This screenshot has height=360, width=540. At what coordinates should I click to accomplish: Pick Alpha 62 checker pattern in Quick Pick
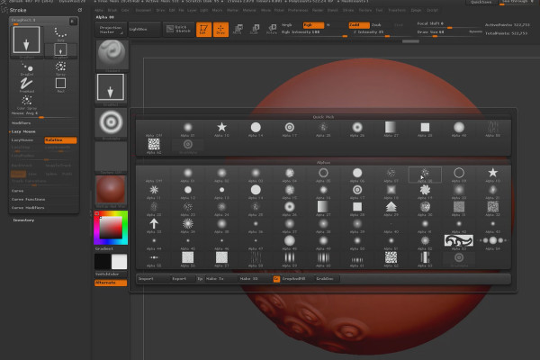tap(154, 146)
